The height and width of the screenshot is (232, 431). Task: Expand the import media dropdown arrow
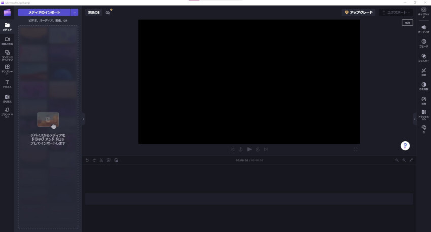coord(75,12)
